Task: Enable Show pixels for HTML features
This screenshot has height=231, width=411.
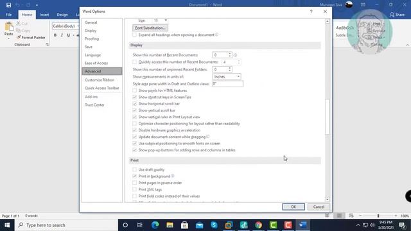Action: pyautogui.click(x=134, y=90)
